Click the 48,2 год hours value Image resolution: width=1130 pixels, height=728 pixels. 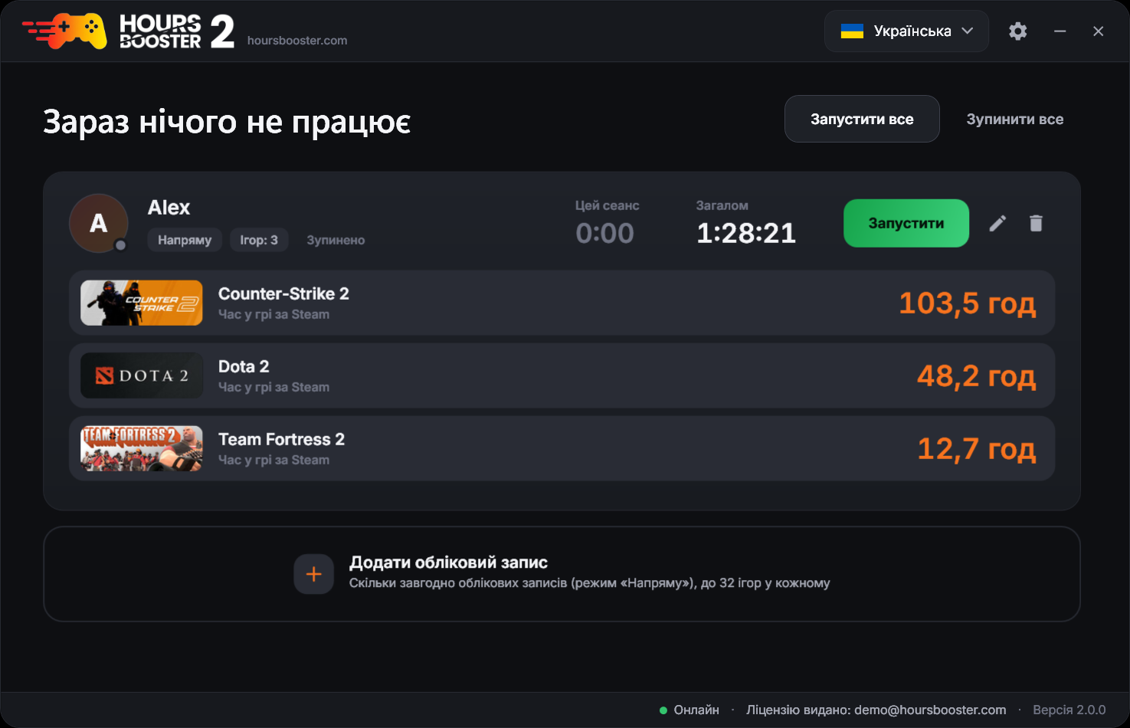coord(977,376)
